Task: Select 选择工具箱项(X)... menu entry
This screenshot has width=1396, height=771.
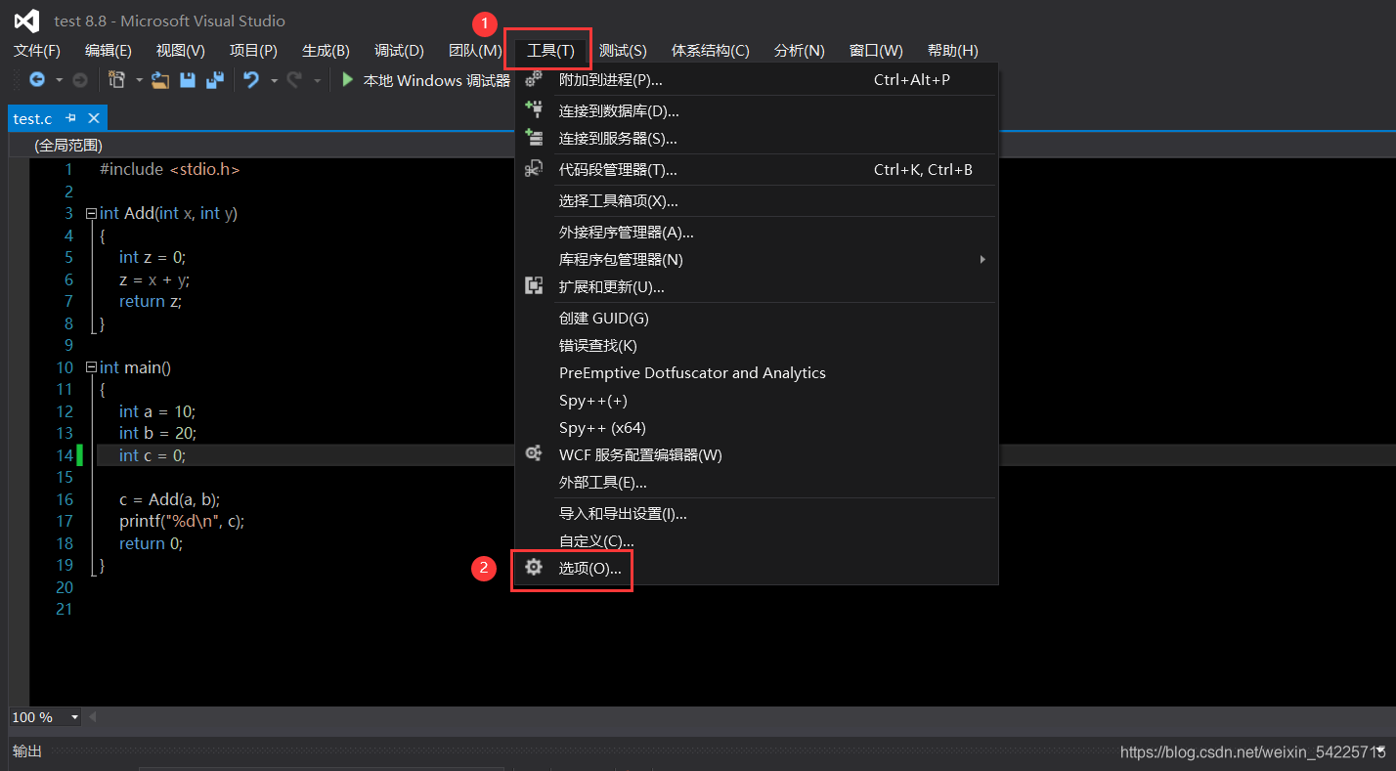Action: (x=757, y=201)
